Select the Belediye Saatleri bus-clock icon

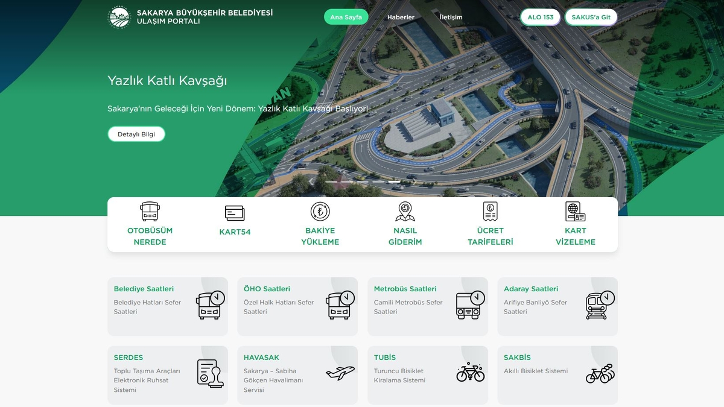point(211,306)
